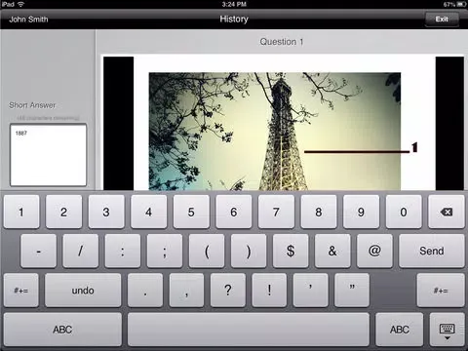468x351 pixels.
Task: Tap the History title
Action: (234, 19)
